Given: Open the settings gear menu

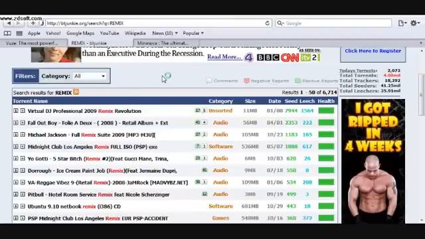Looking at the screenshot, I should 414,23.
